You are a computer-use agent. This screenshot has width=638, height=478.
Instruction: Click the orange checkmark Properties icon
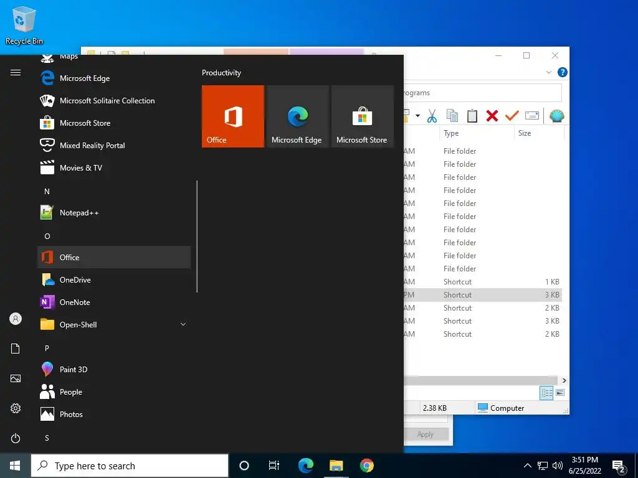tap(512, 116)
